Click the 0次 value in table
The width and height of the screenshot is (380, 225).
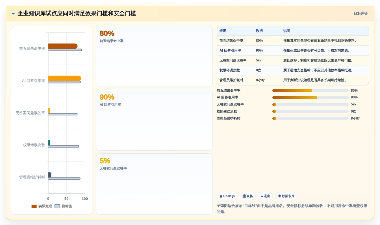pos(259,70)
